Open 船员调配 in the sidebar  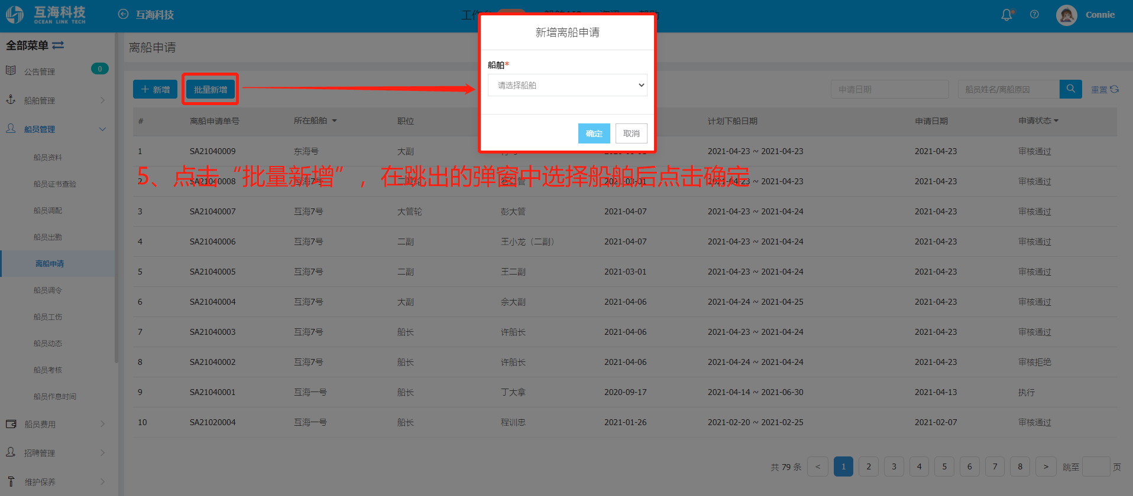click(x=48, y=211)
